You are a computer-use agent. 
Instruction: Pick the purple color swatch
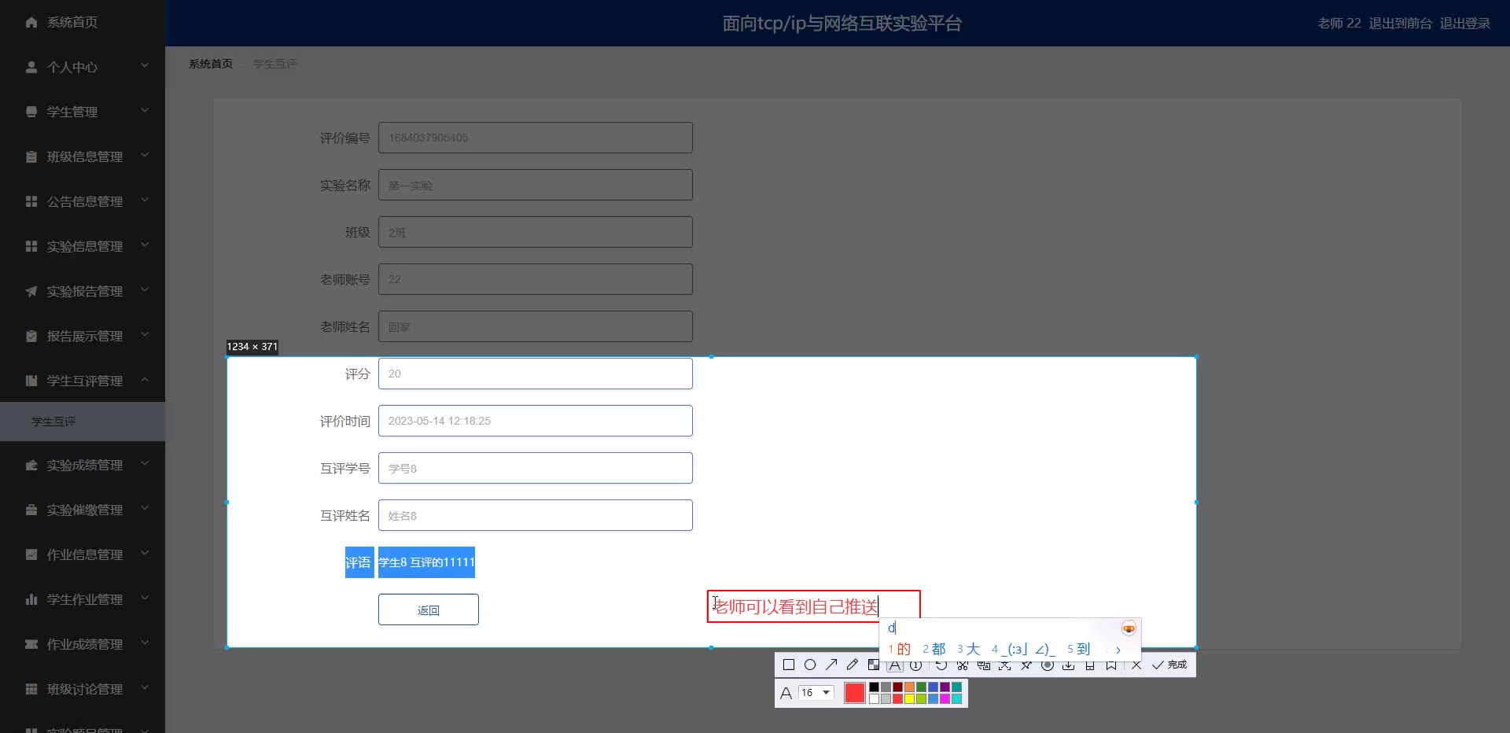945,687
